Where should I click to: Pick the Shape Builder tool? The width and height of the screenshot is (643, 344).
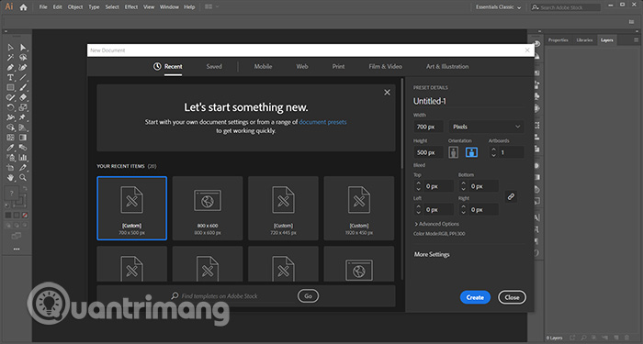[x=10, y=128]
